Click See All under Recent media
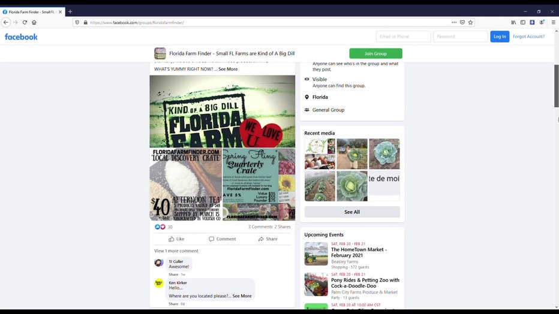Viewport: 559px width, 314px height. [x=352, y=212]
